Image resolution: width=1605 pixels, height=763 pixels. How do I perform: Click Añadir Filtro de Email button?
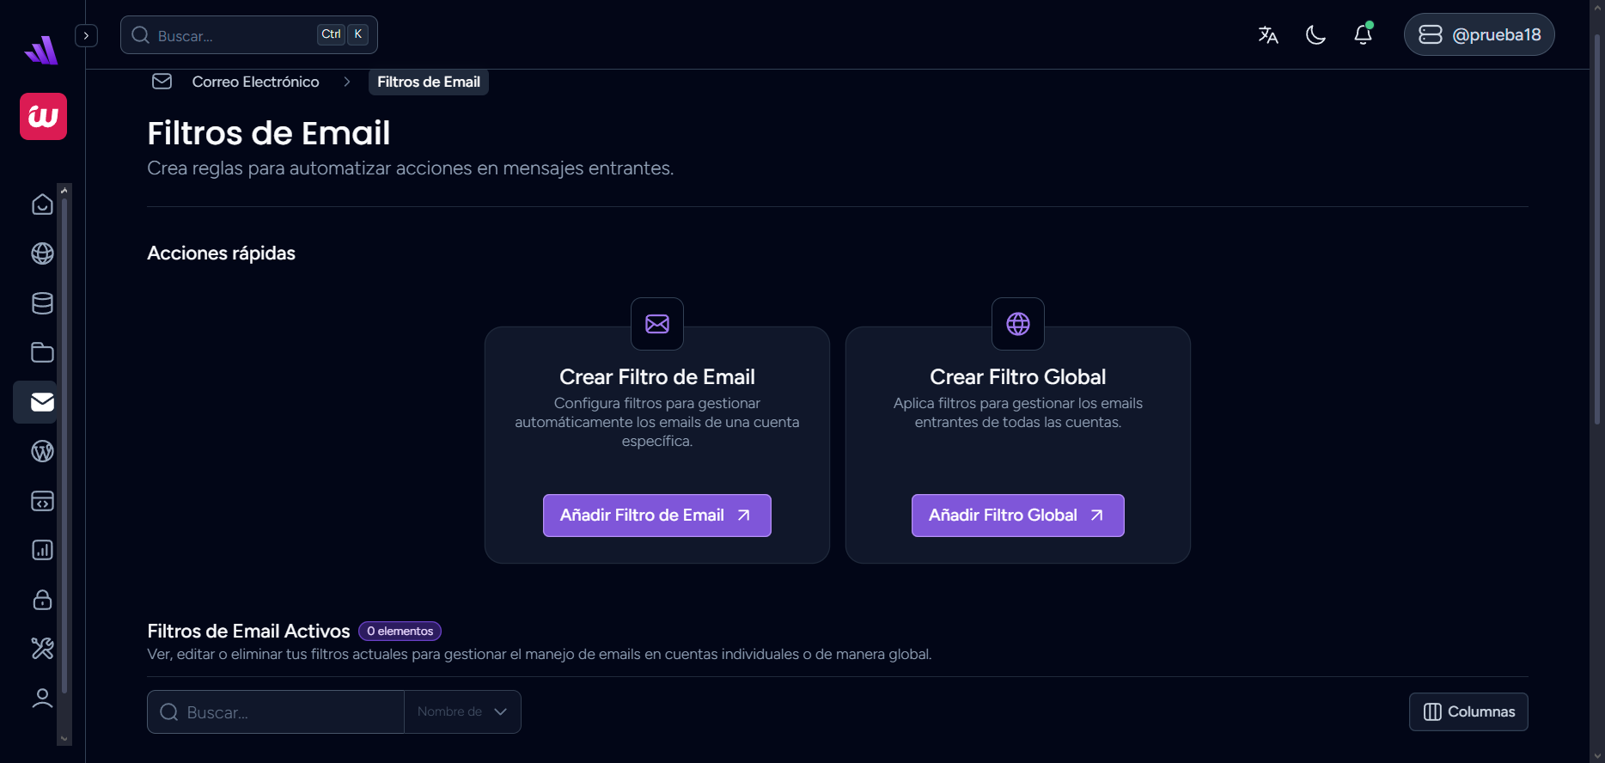656,516
